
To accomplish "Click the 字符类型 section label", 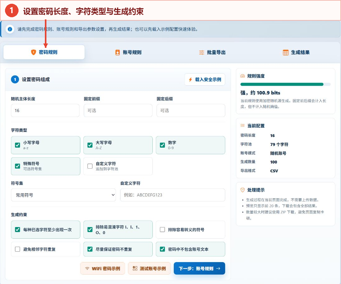I will [19, 130].
